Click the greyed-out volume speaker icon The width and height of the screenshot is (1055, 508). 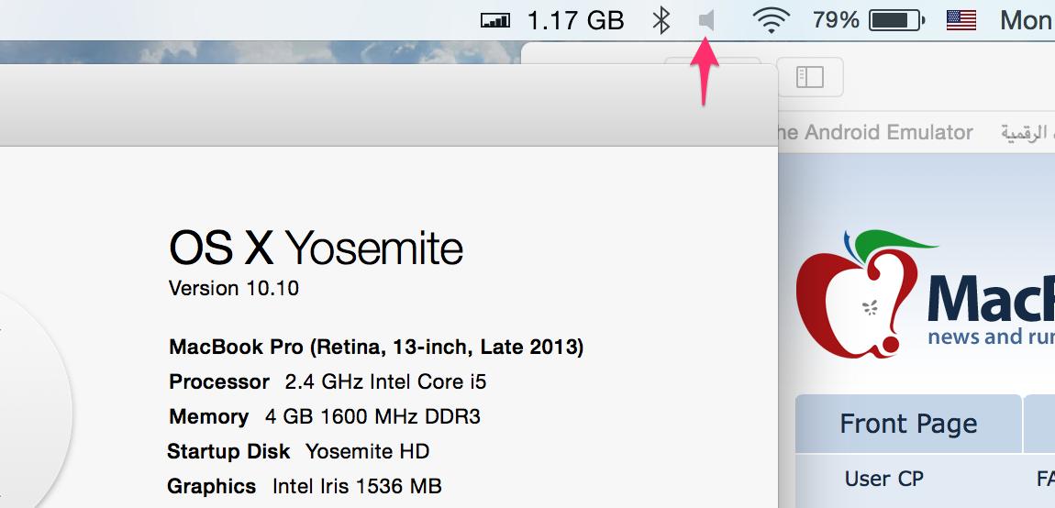coord(705,20)
